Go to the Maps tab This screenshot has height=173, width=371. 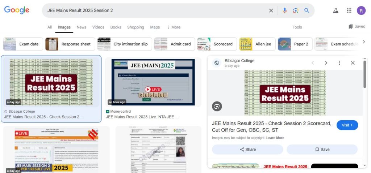pos(155,27)
